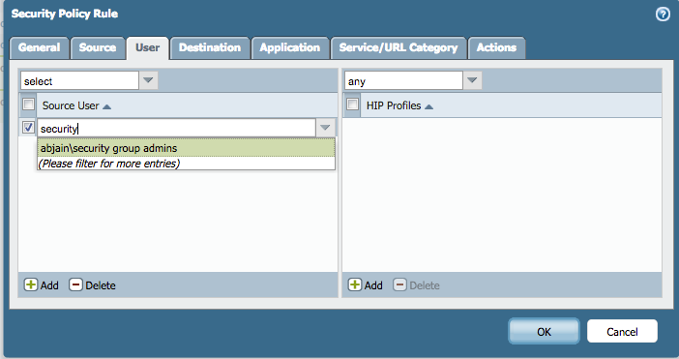
Task: Open the help question mark icon
Action: point(663,15)
